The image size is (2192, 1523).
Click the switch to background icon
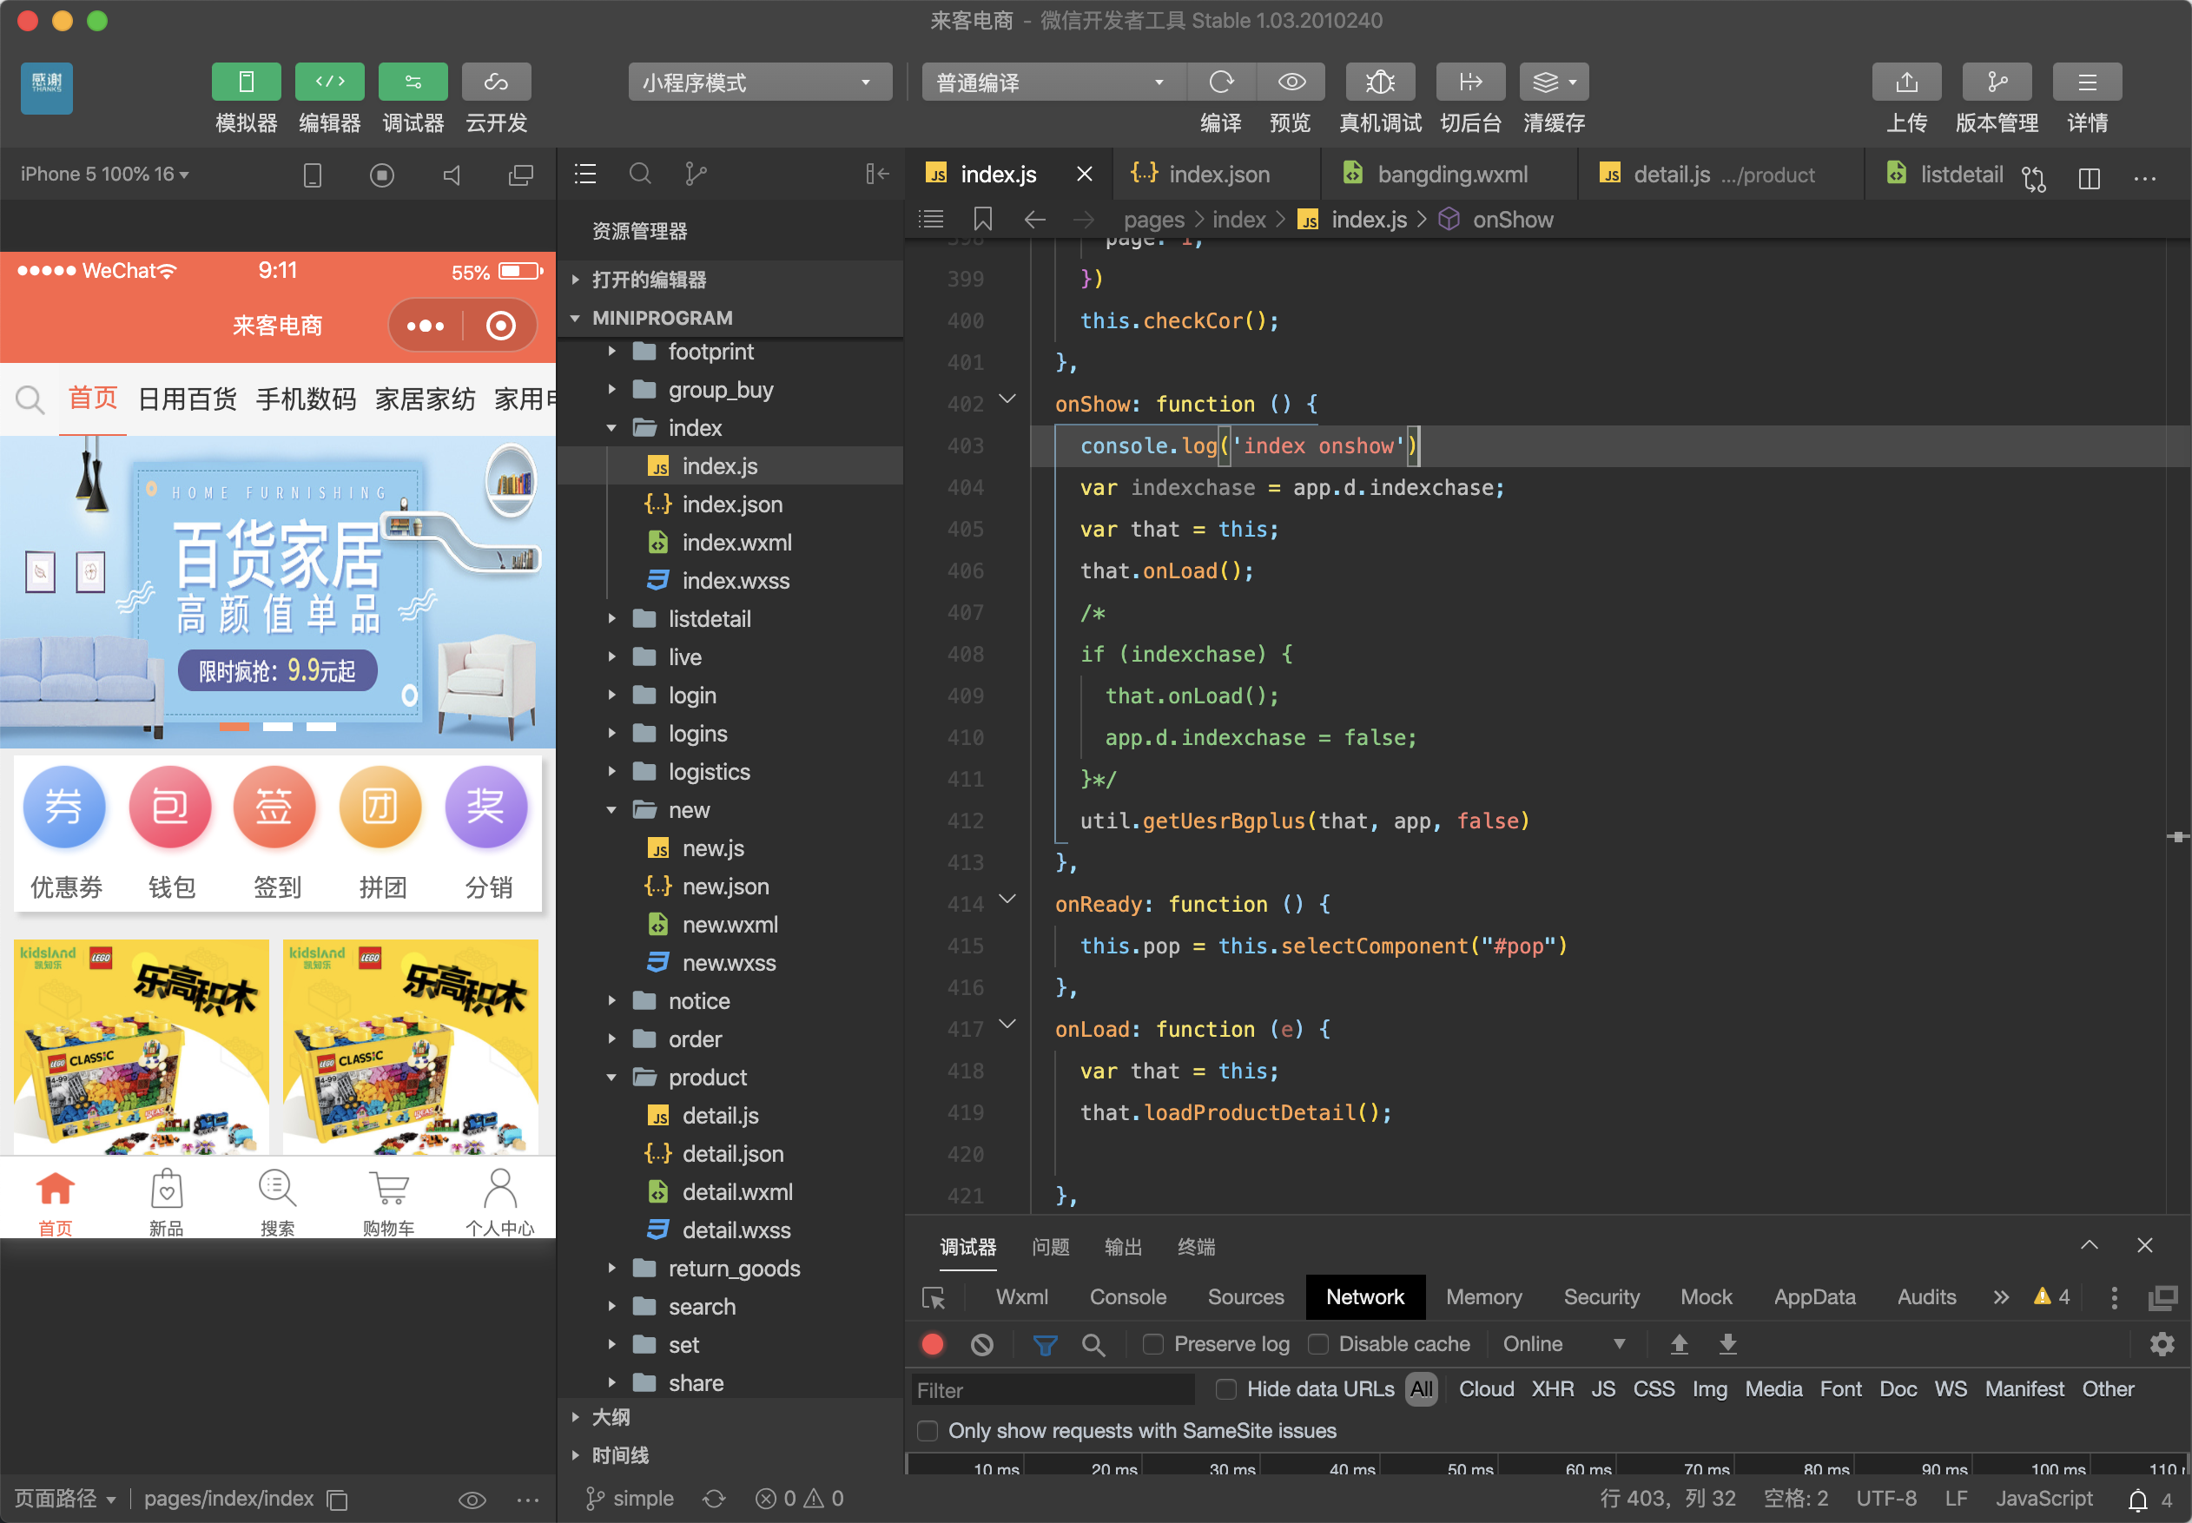point(1470,82)
